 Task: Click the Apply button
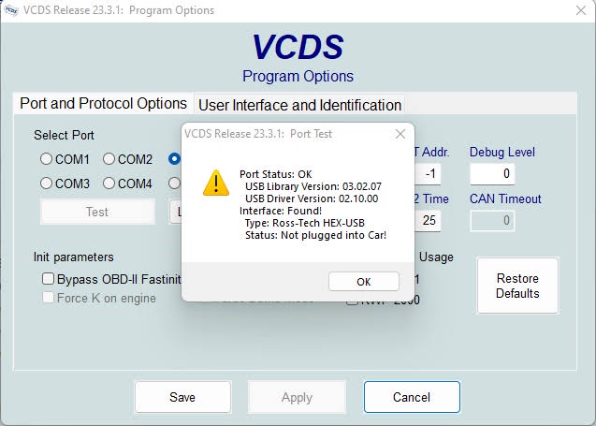[x=297, y=397]
